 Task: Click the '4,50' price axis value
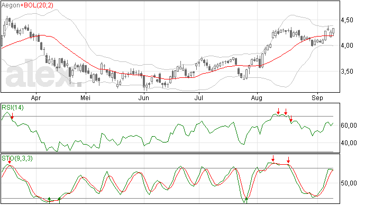tap(347, 20)
